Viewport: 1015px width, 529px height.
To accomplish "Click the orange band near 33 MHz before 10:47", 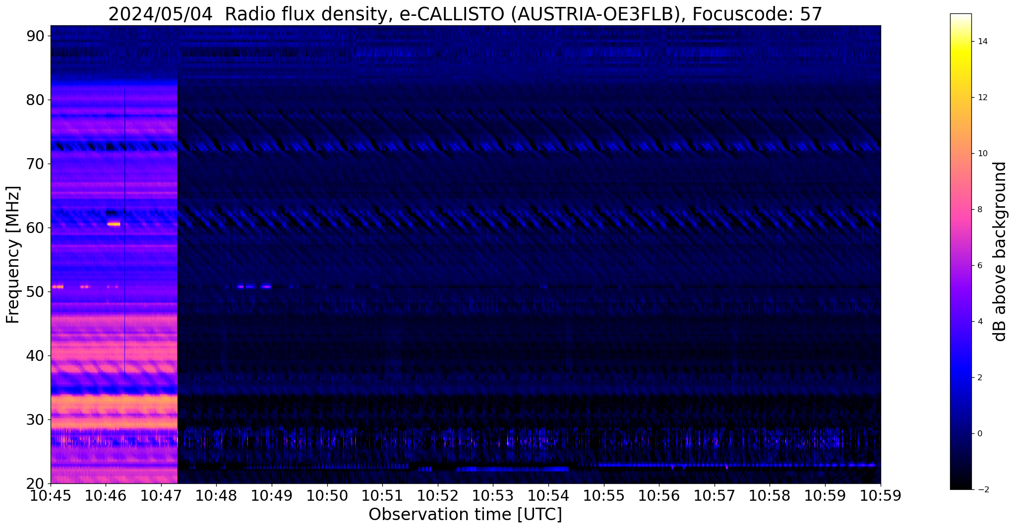I will [x=114, y=404].
